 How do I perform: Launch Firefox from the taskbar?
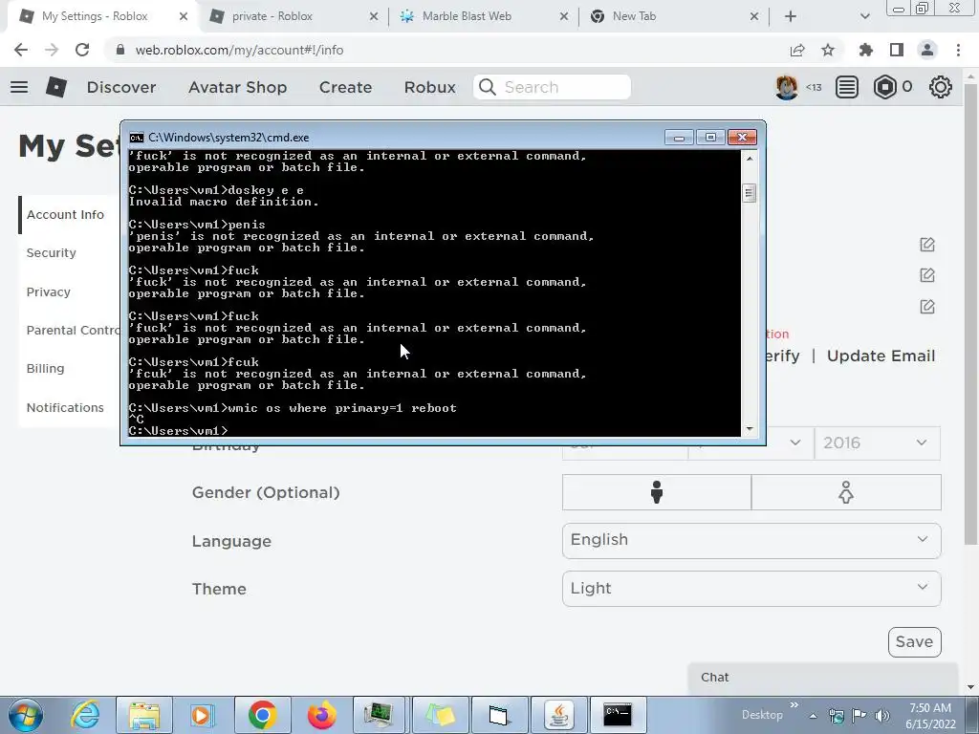point(321,715)
